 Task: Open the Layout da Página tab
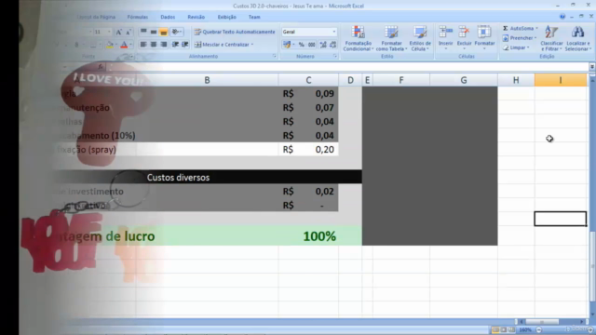point(96,17)
